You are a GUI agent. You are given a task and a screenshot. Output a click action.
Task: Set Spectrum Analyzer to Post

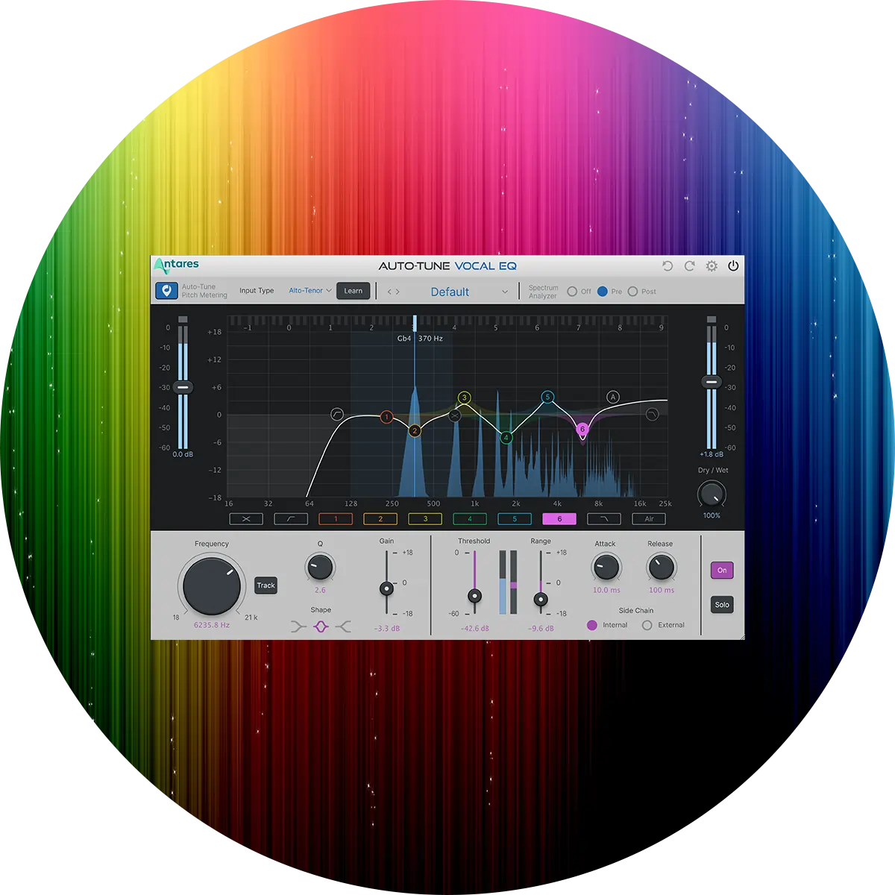pyautogui.click(x=632, y=292)
